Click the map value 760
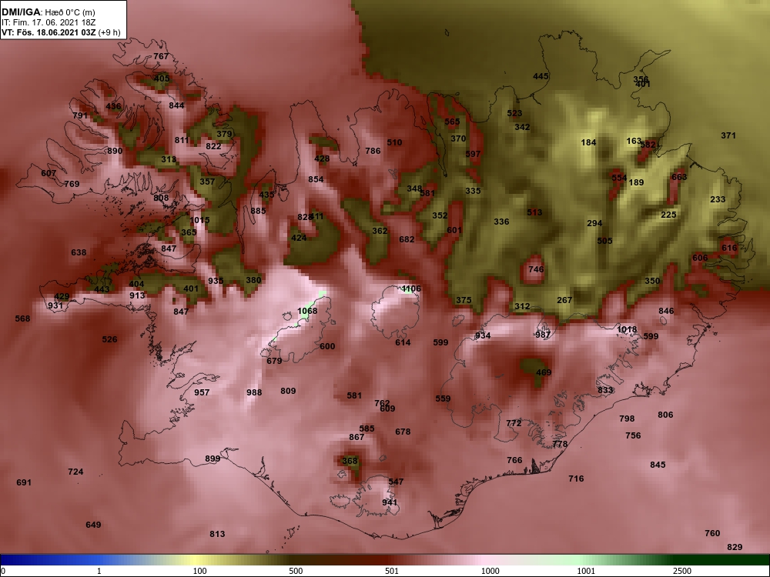The image size is (770, 577). pos(712,533)
